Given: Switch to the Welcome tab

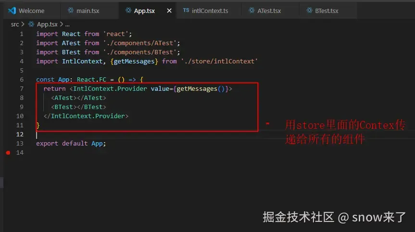Looking at the screenshot, I should 32,11.
